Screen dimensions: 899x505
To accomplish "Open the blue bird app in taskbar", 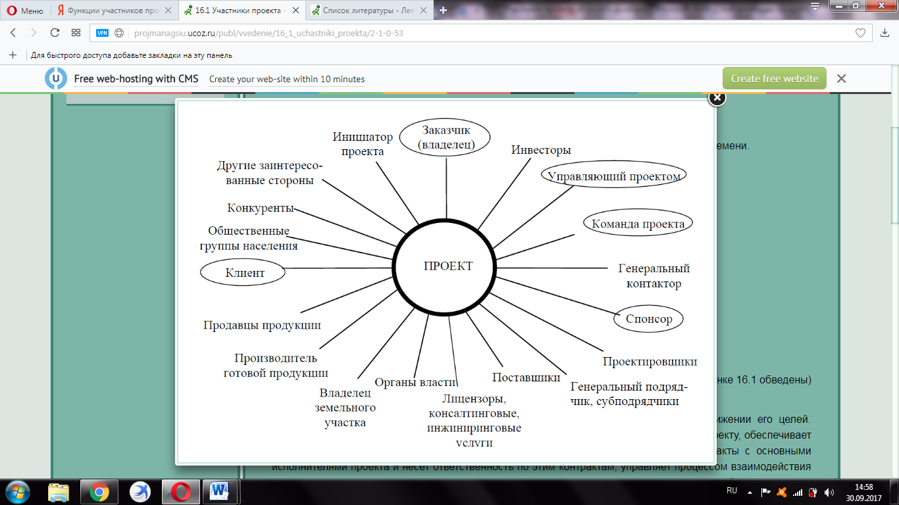I will [140, 492].
